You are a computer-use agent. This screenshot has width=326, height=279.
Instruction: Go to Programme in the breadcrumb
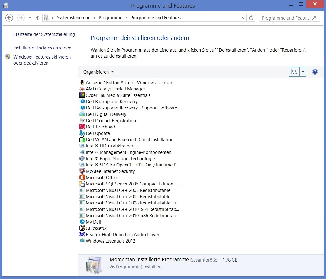point(110,18)
